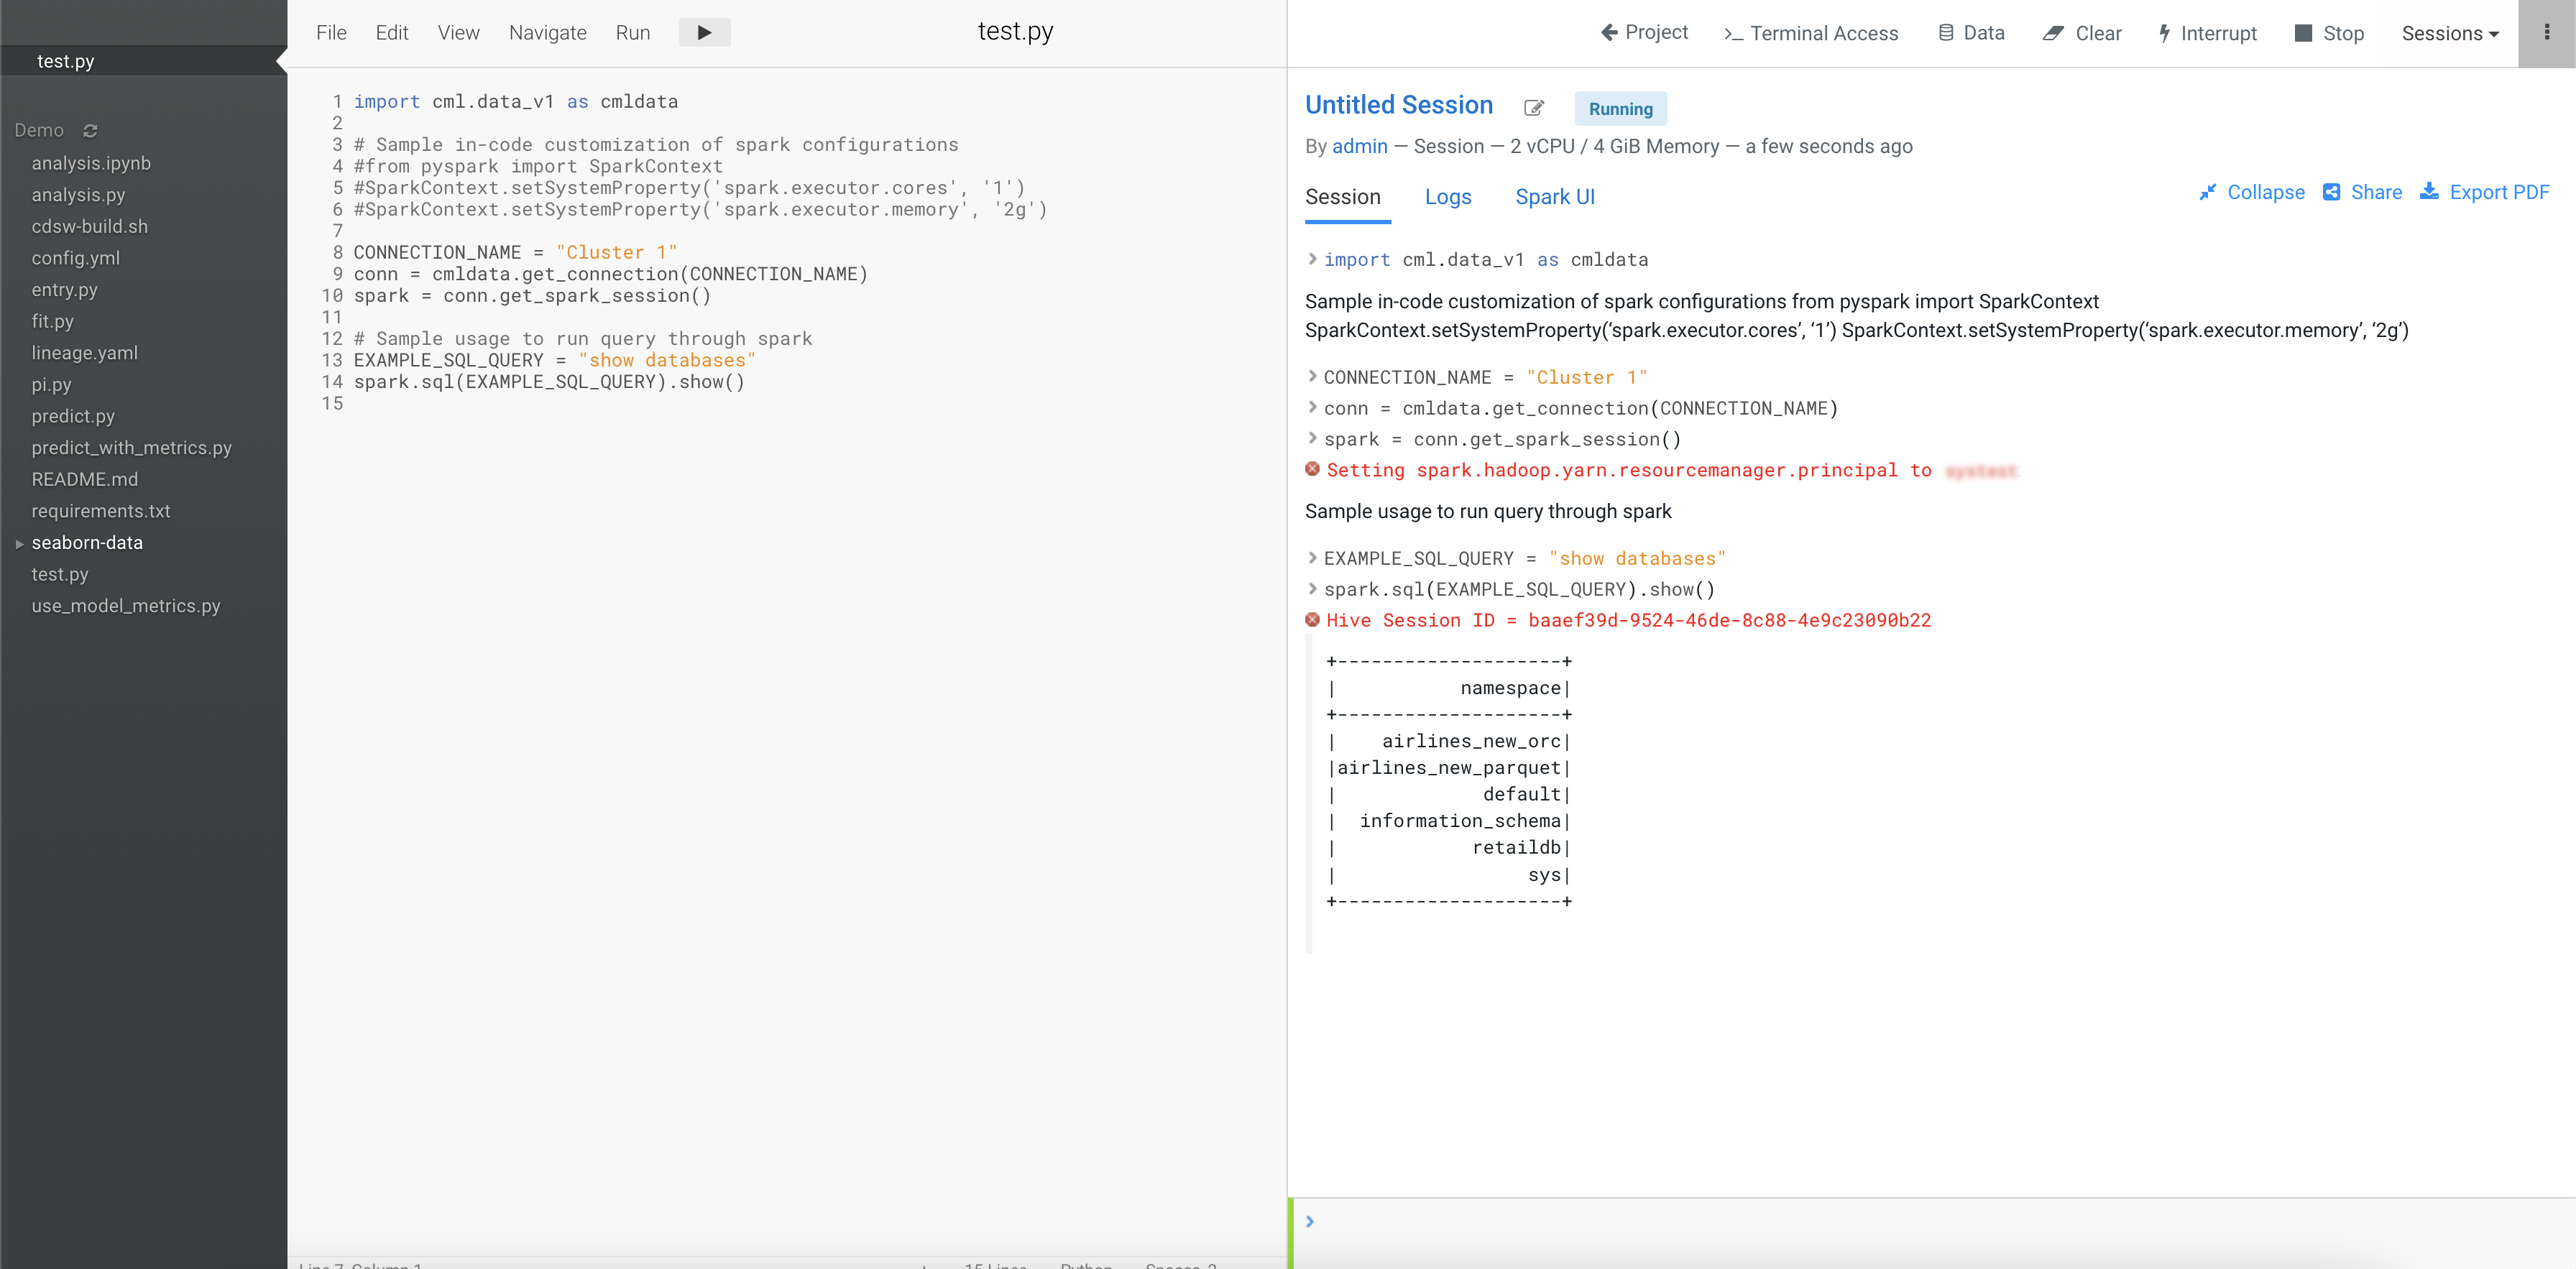Interrupt the running session

pos(2207,33)
